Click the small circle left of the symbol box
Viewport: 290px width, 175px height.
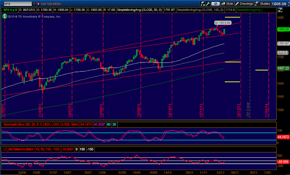[2, 4]
